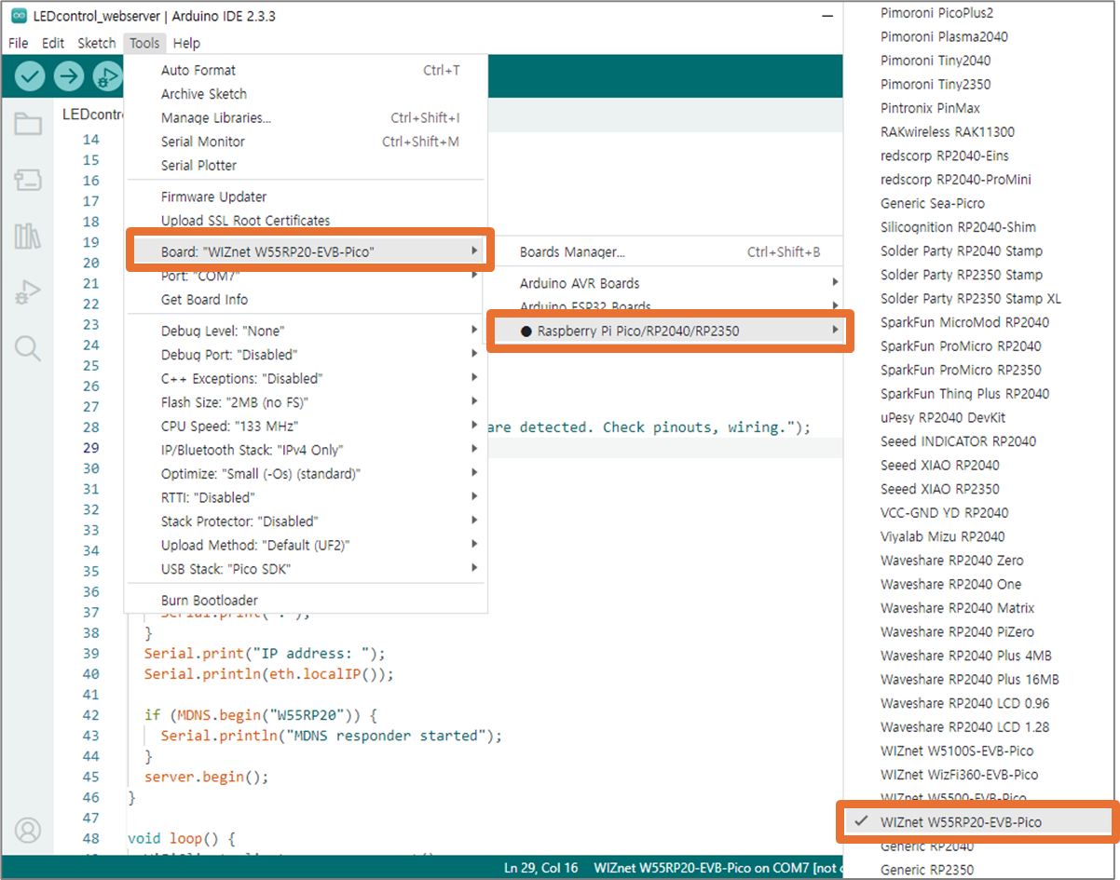Click the user account icon in sidebar

28,830
